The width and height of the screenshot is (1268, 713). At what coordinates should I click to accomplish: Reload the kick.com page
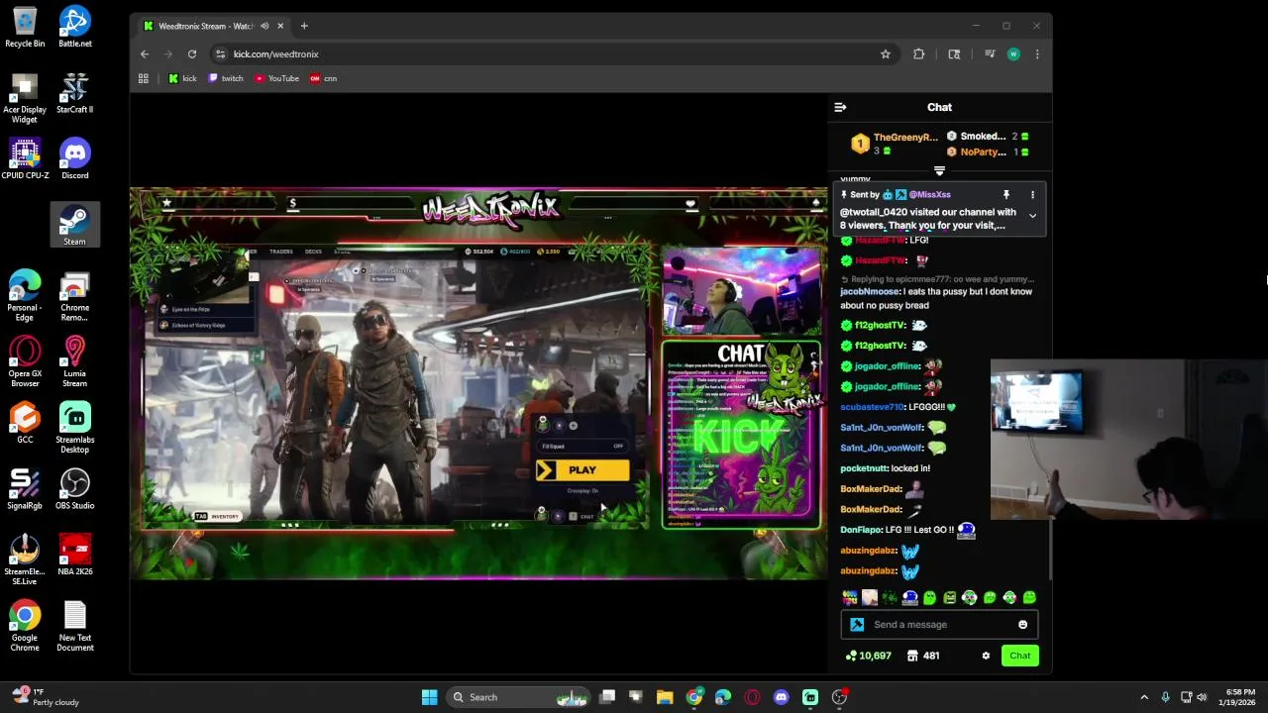(x=193, y=54)
